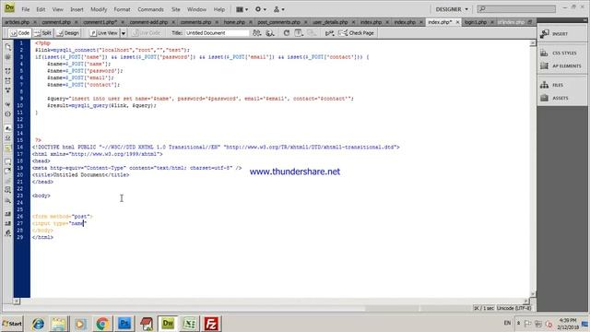590x332 pixels.
Task: Click the Recent Snippets icon
Action: 8,190
